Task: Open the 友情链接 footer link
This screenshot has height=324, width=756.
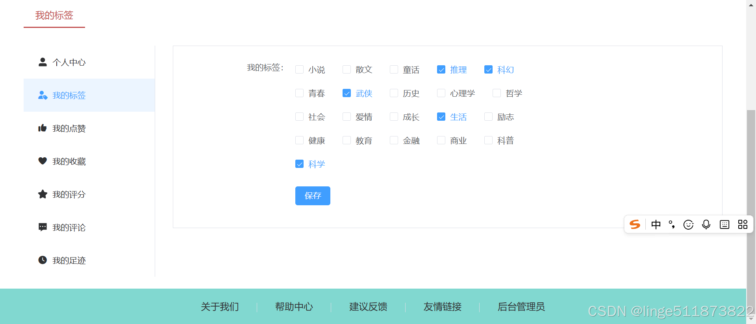Action: point(442,307)
